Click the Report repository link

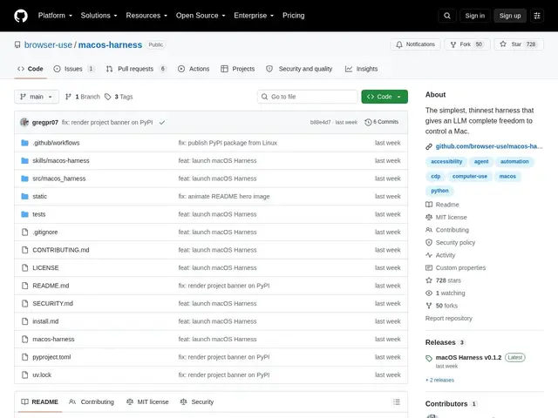(x=449, y=319)
